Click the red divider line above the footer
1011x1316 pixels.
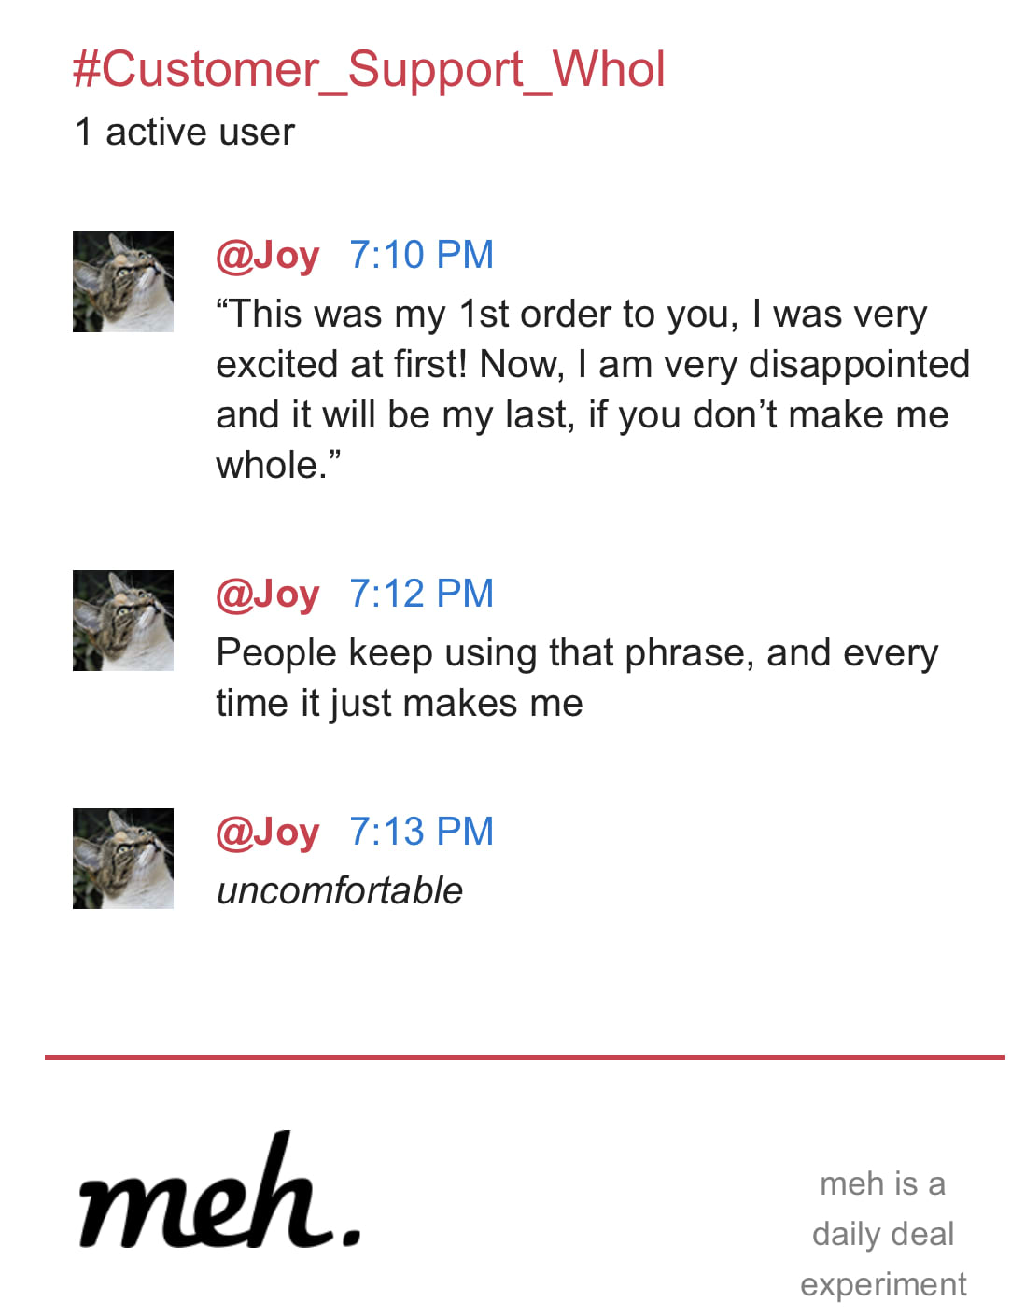coord(525,1057)
